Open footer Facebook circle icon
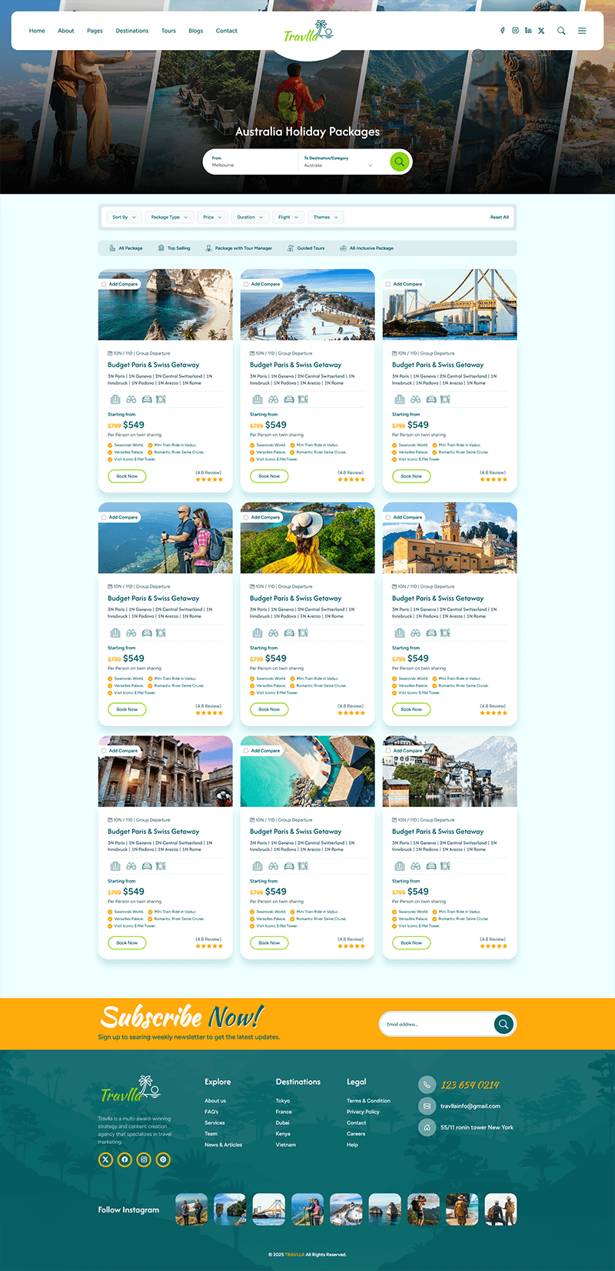 125,1159
